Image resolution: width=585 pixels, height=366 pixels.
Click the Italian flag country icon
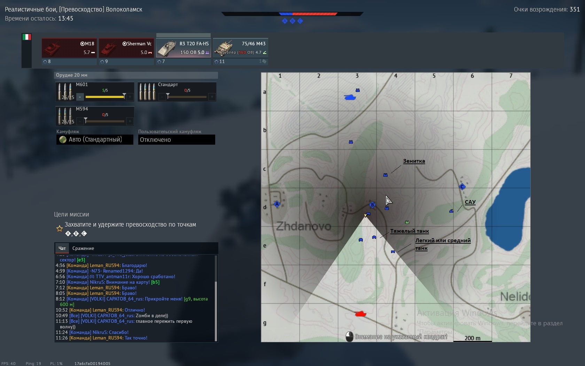(27, 37)
